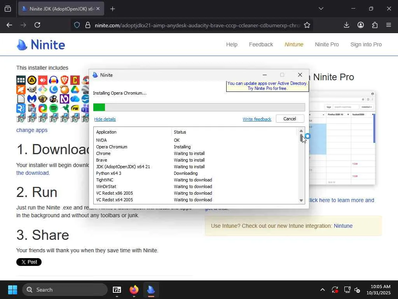Open the Windows Start menu
This screenshot has width=398, height=299.
tap(12, 290)
